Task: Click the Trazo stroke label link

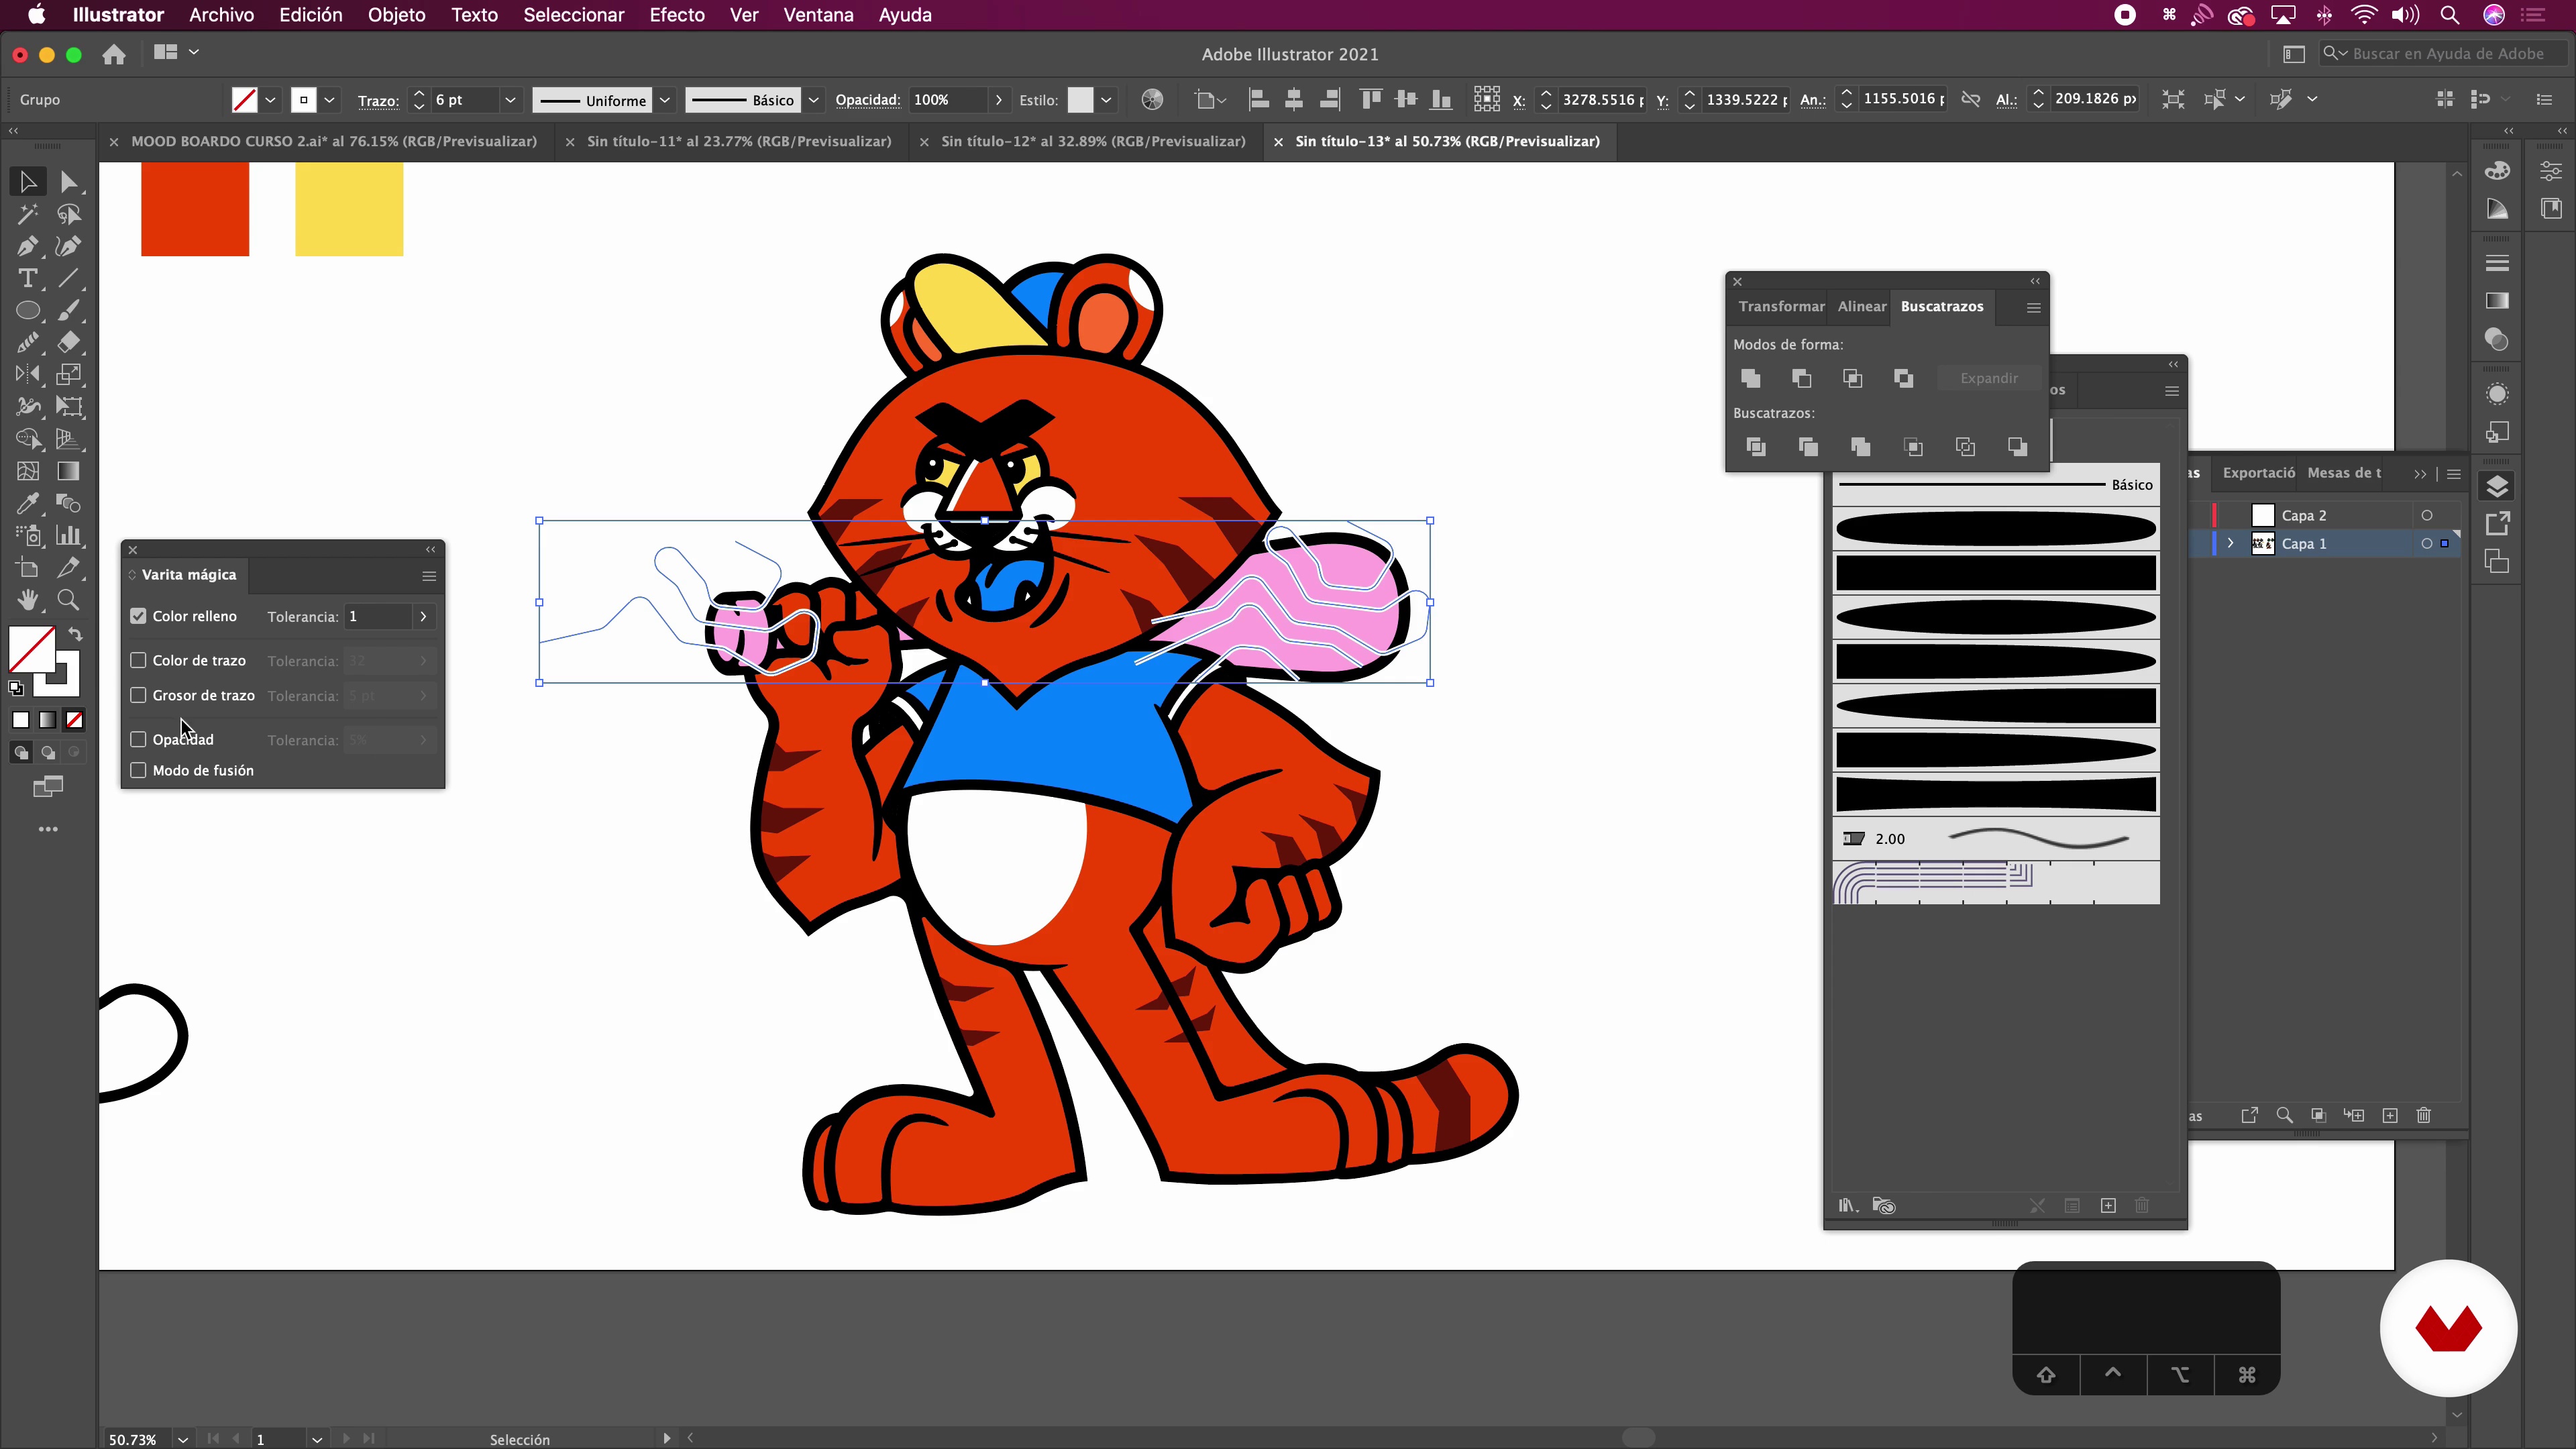Action: (x=378, y=100)
